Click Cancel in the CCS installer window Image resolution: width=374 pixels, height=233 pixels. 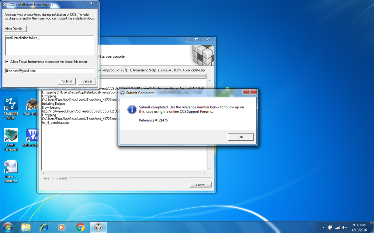(x=200, y=185)
